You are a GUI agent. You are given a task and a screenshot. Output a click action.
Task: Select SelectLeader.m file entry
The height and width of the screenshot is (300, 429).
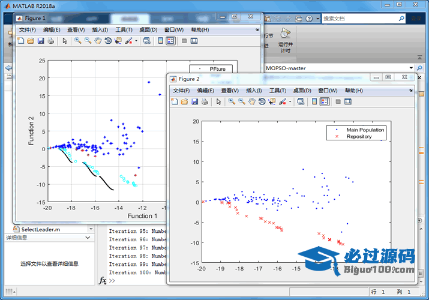coord(40,229)
